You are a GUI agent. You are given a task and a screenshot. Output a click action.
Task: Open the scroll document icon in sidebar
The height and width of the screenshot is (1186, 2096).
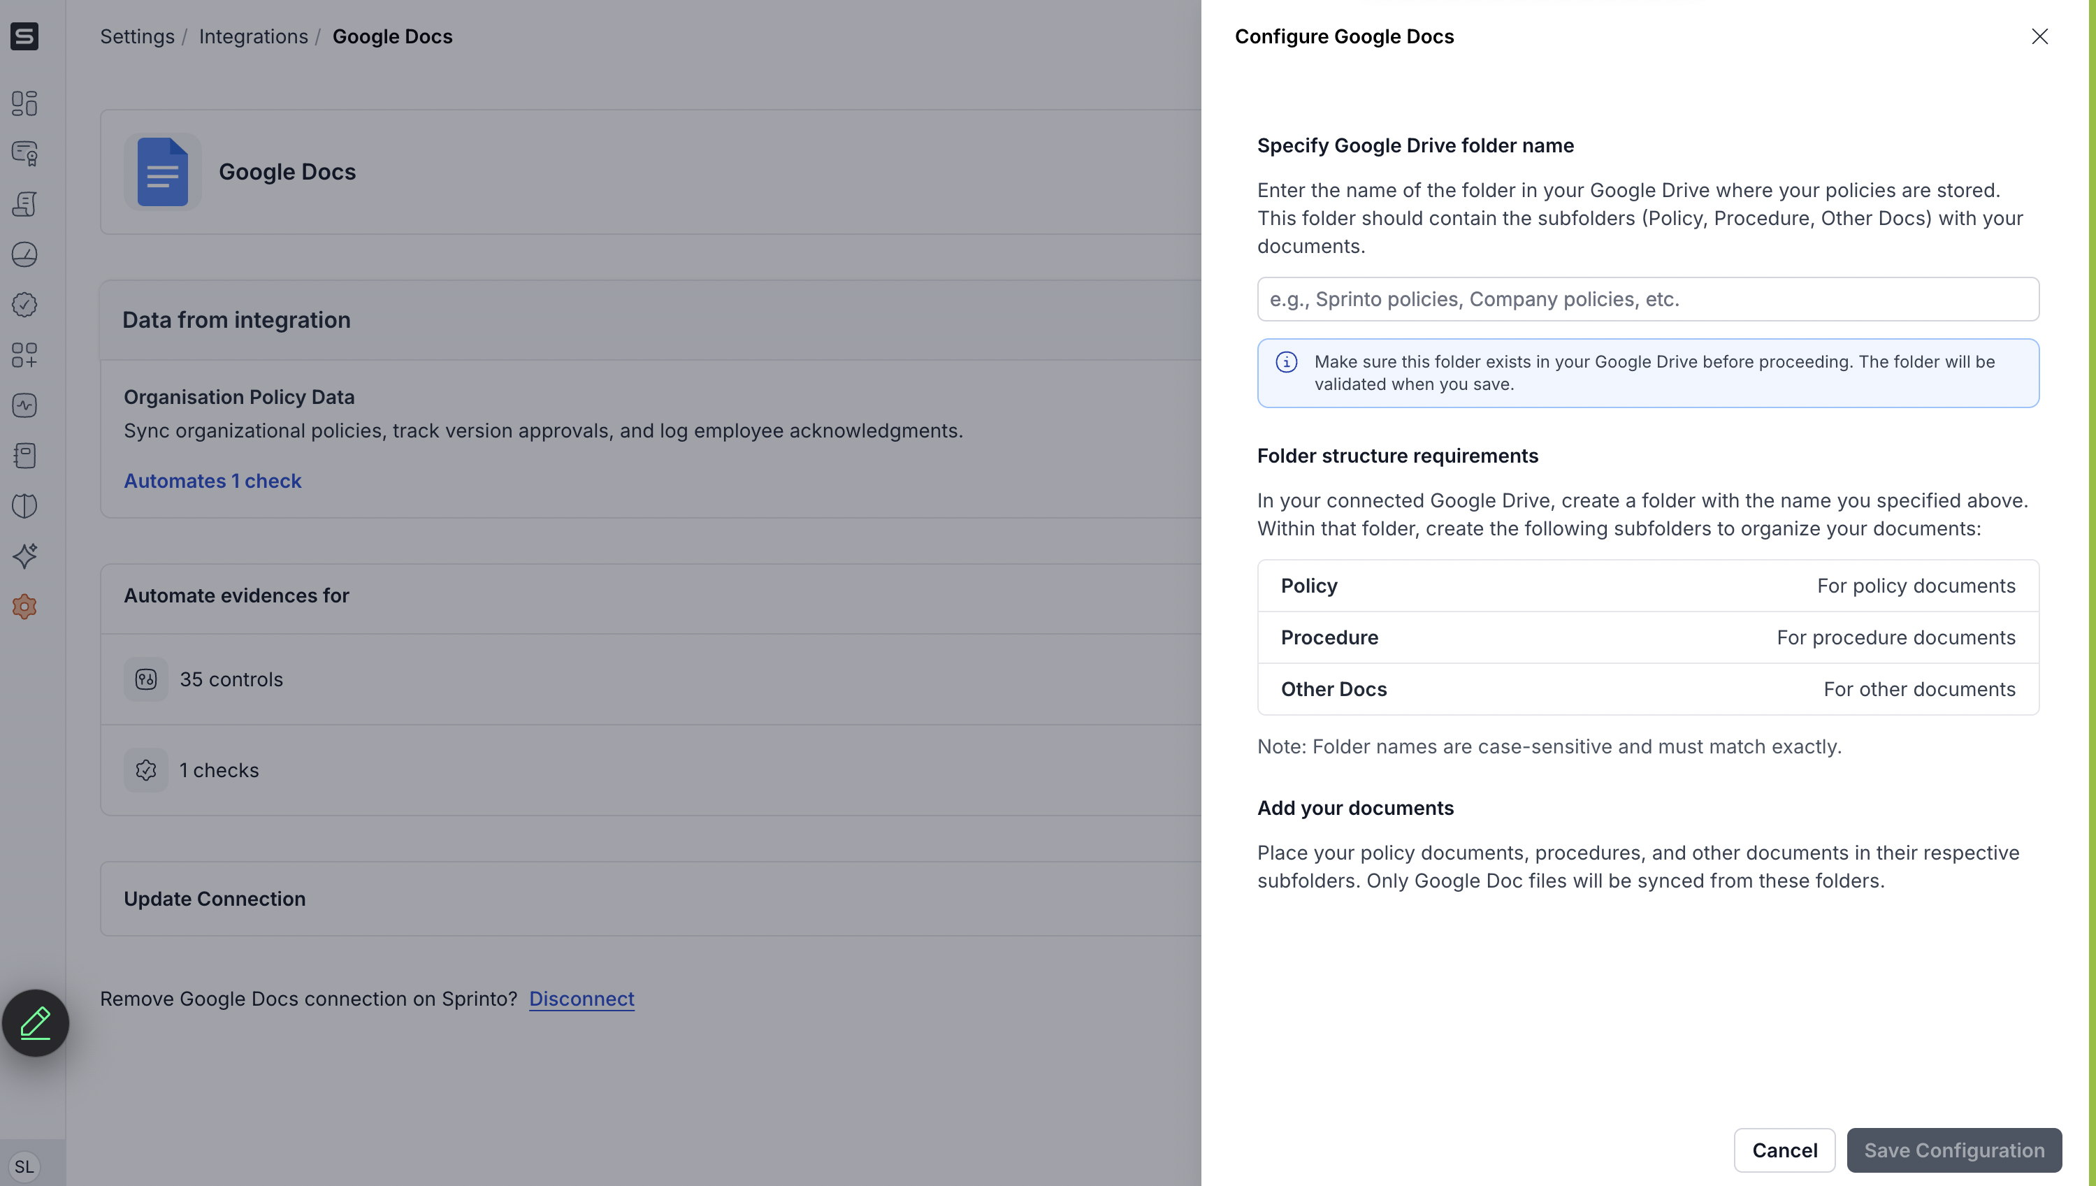click(x=24, y=203)
